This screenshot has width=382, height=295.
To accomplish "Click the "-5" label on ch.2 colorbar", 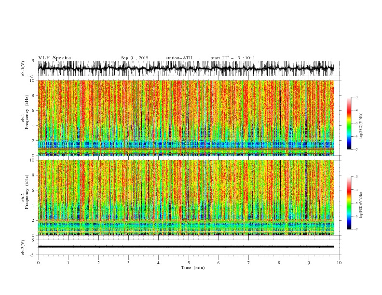I will [356, 203].
